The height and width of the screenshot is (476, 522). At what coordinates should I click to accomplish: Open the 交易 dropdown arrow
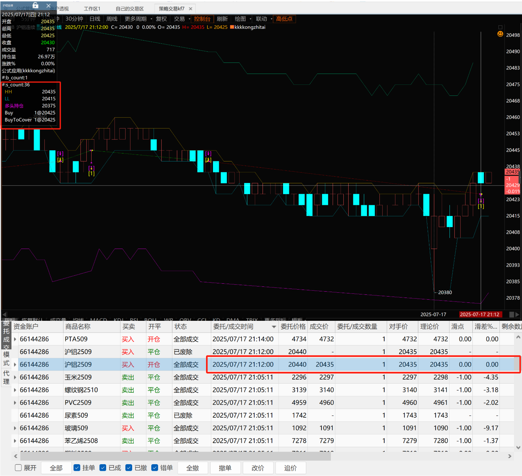click(189, 19)
